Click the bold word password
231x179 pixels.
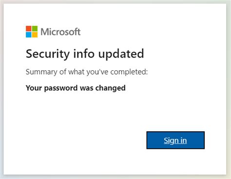pos(61,88)
